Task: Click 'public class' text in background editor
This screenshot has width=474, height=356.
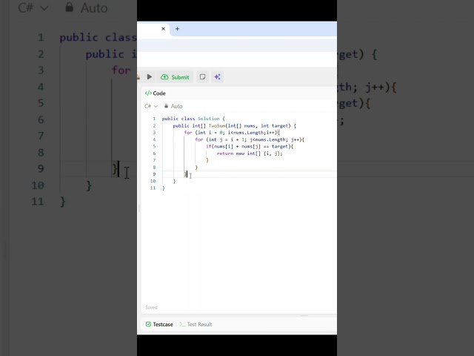Action: (x=98, y=38)
